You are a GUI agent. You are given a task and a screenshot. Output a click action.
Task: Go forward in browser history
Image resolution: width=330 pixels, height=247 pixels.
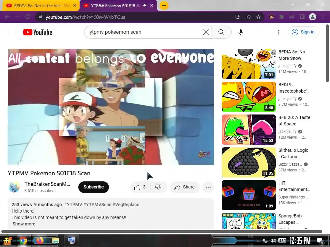click(x=17, y=17)
